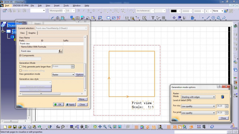Select the Line drawing tool
Screen dimensions: 239x134
click(x=208, y=18)
